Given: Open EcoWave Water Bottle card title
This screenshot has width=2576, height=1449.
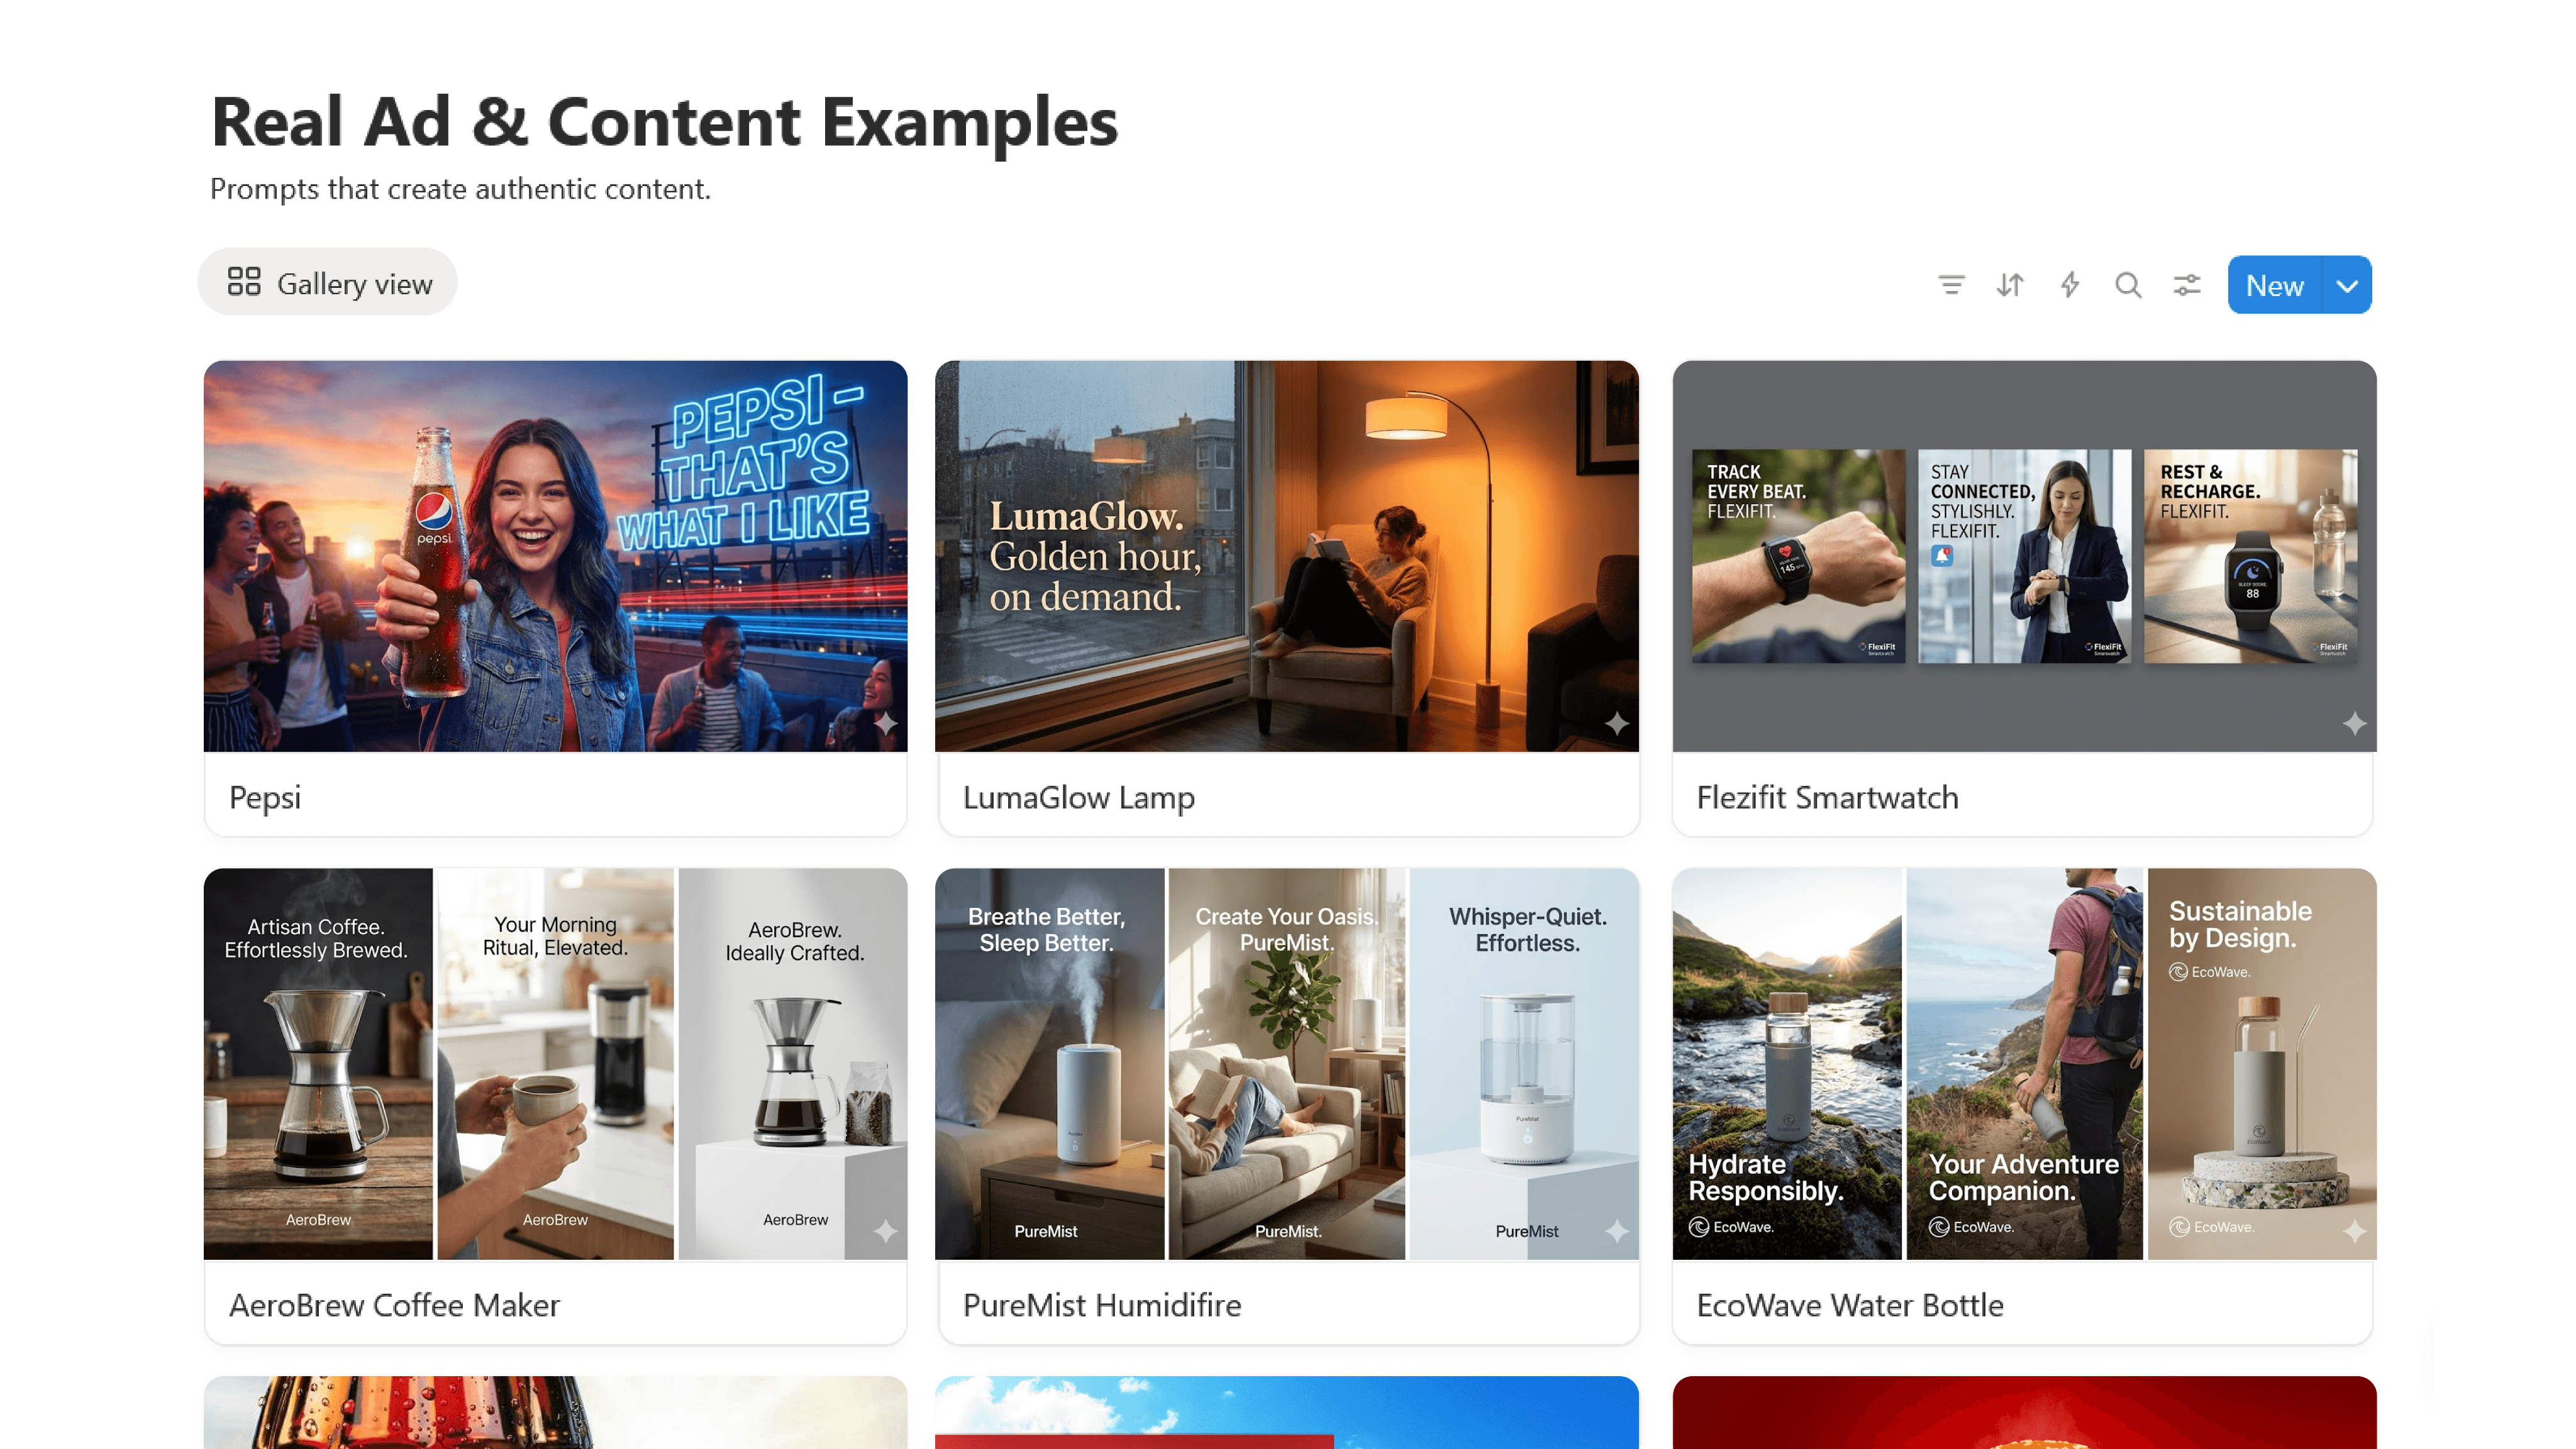Looking at the screenshot, I should [1850, 1305].
